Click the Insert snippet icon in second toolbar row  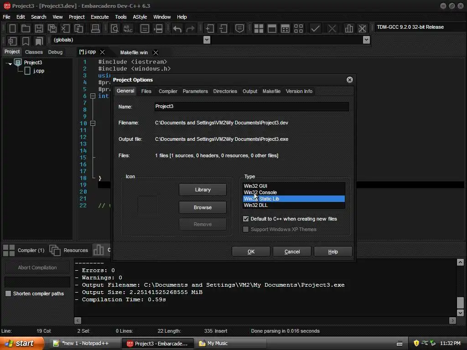tap(12, 41)
